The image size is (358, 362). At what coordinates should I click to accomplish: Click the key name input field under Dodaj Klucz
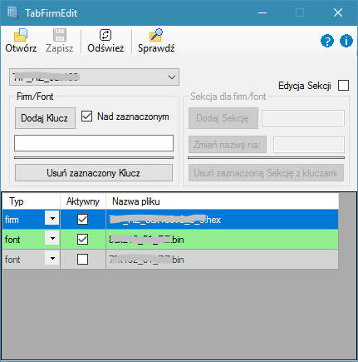(94, 143)
